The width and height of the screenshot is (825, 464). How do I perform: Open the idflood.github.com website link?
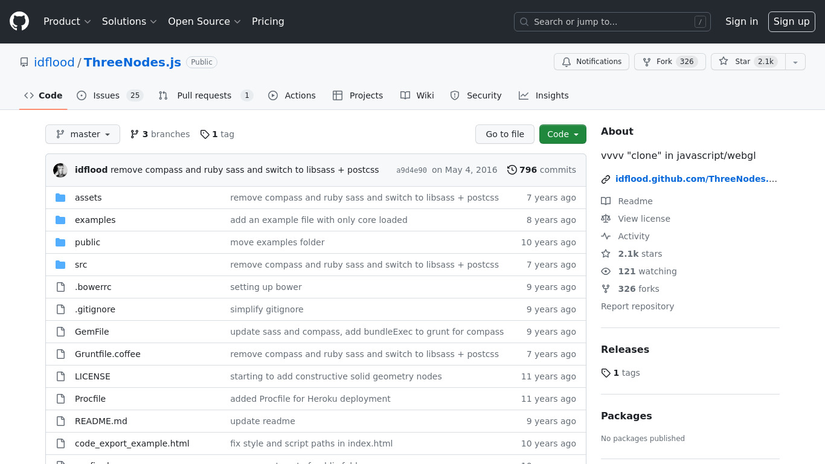(x=695, y=179)
